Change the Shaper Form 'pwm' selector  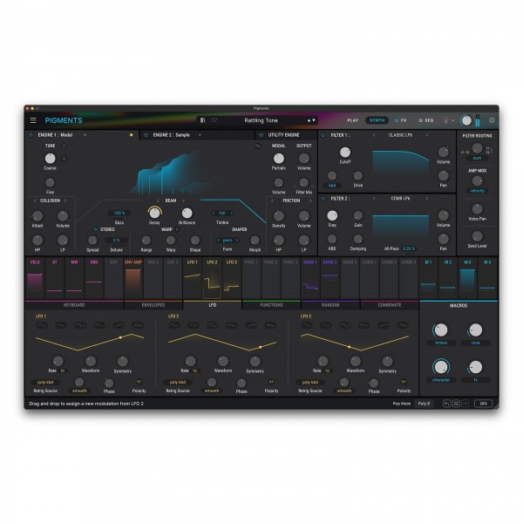228,241
